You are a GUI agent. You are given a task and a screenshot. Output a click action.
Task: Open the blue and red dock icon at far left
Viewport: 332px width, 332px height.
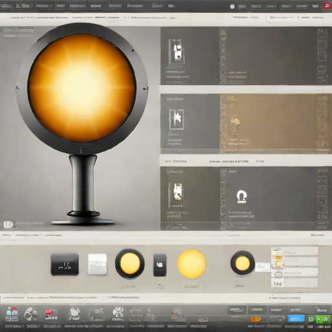tap(12, 314)
